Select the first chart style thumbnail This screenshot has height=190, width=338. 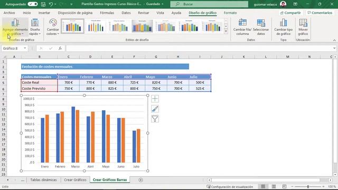[73, 26]
